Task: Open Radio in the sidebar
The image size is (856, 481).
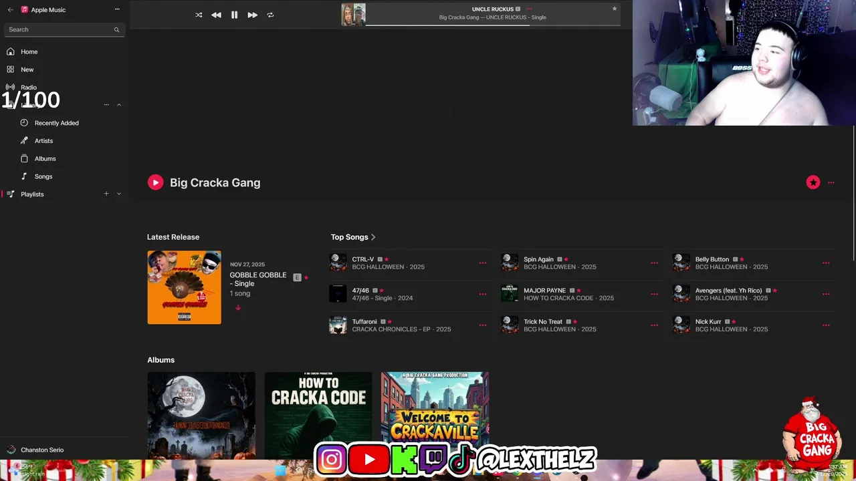Action: (x=28, y=88)
